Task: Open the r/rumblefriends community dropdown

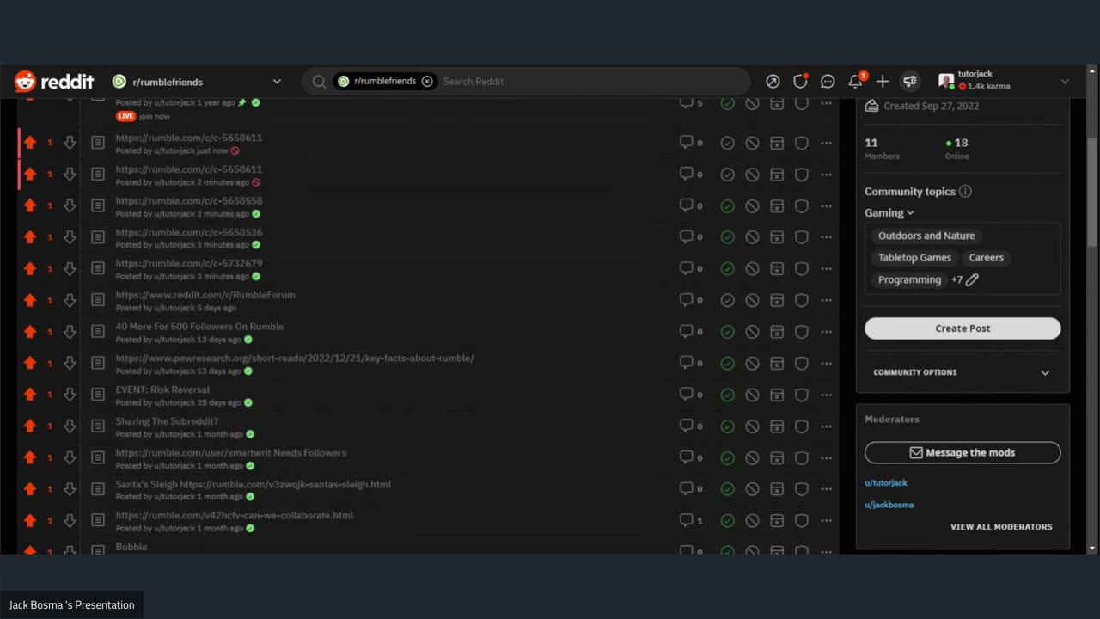Action: coord(197,82)
